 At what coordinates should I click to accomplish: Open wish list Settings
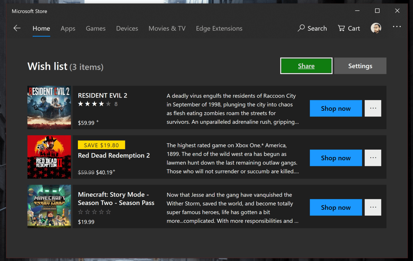tap(360, 66)
